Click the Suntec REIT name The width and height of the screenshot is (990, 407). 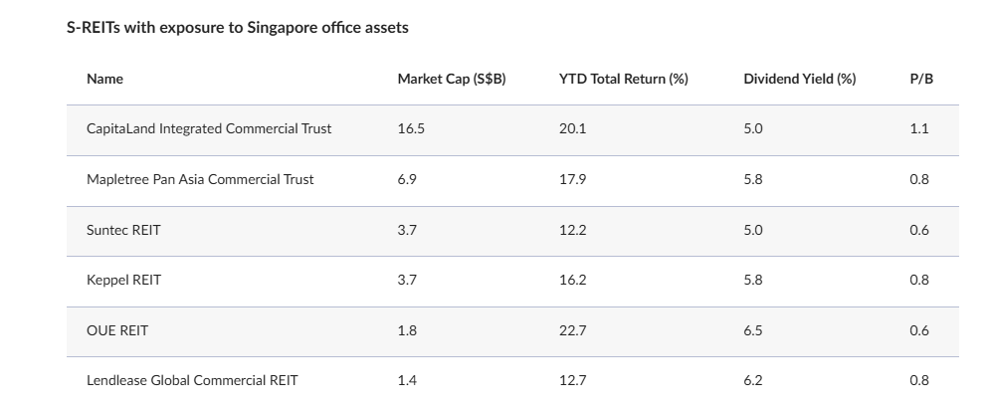123,230
